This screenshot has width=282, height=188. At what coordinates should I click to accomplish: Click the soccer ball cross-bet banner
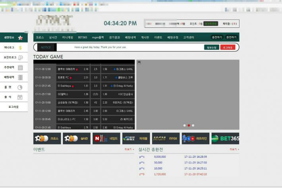pyautogui.click(x=47, y=138)
